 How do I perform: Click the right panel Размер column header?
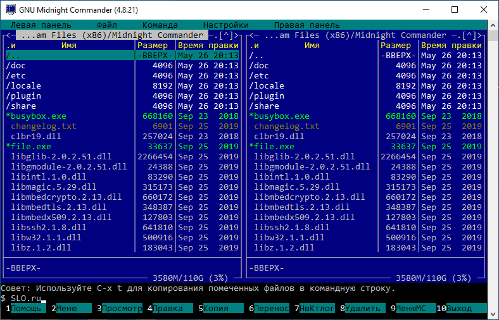pos(396,46)
